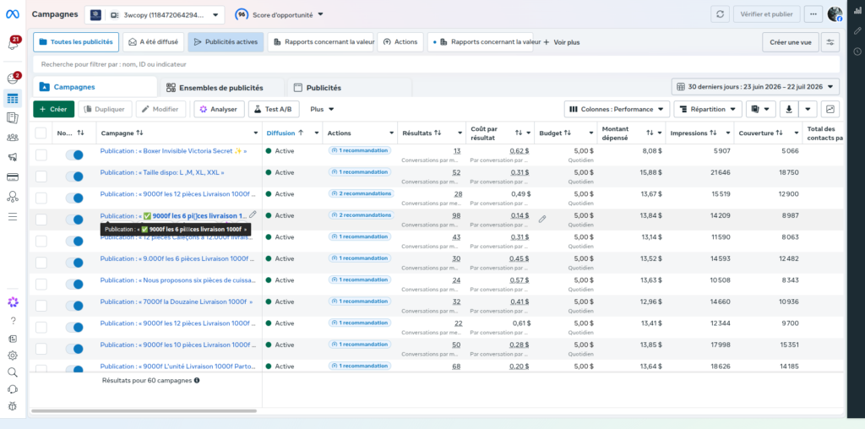Open the billing card icon in sidebar
This screenshot has width=865, height=429.
click(13, 177)
